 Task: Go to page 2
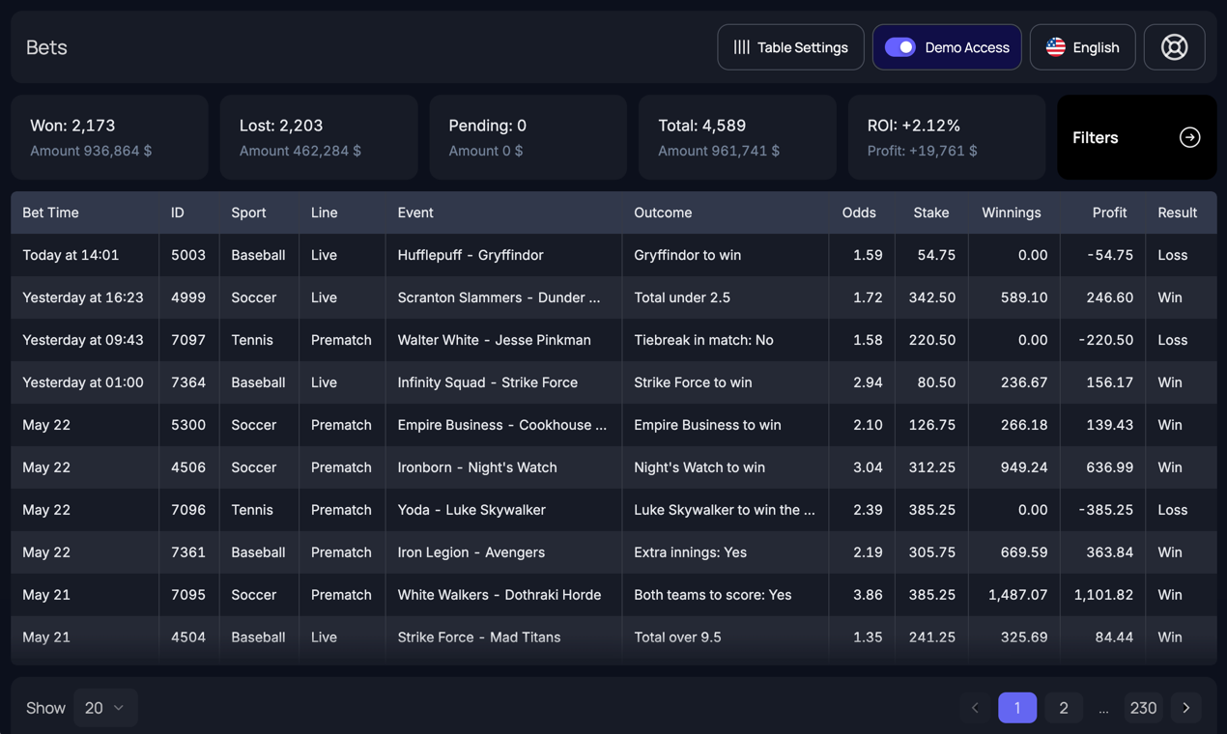pyautogui.click(x=1064, y=707)
